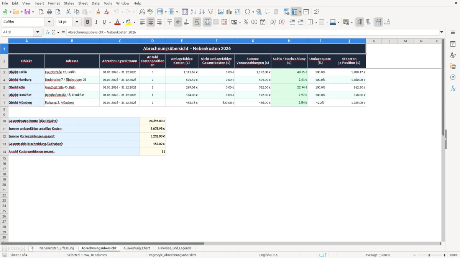Apply AutoFilter funnel icon
This screenshot has width=460, height=258.
[x=210, y=12]
